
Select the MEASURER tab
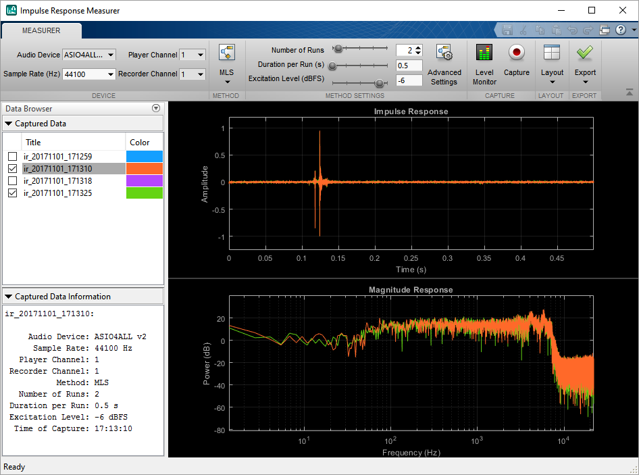point(41,30)
